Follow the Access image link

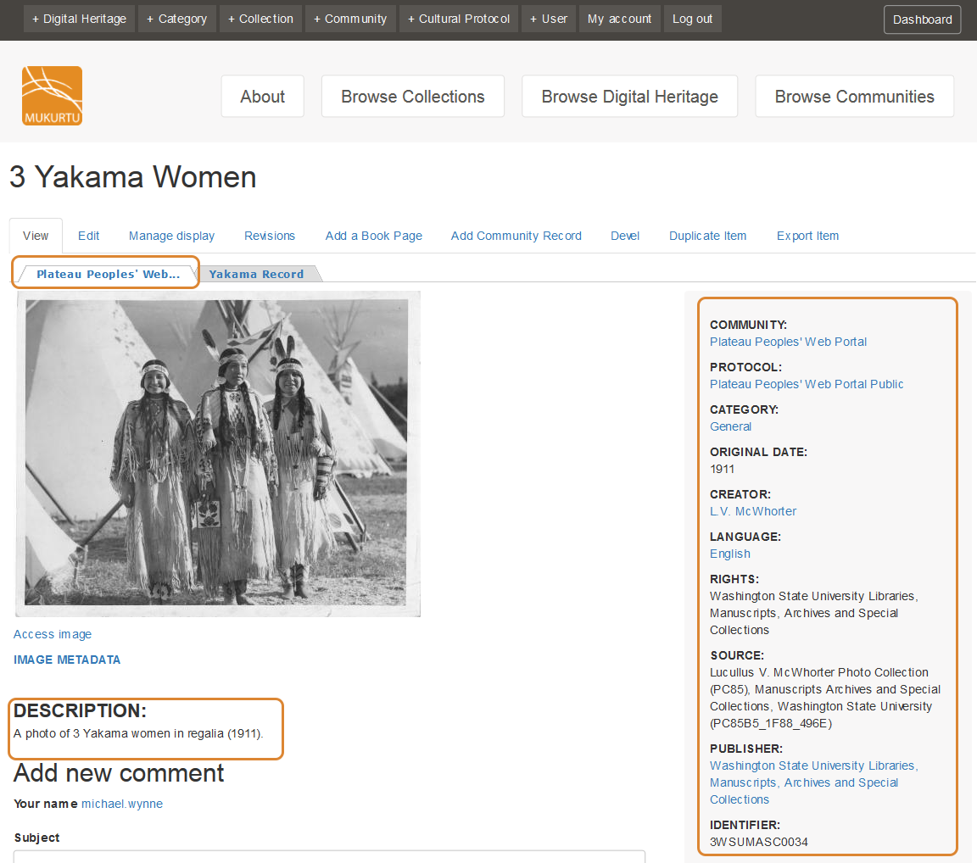(53, 634)
